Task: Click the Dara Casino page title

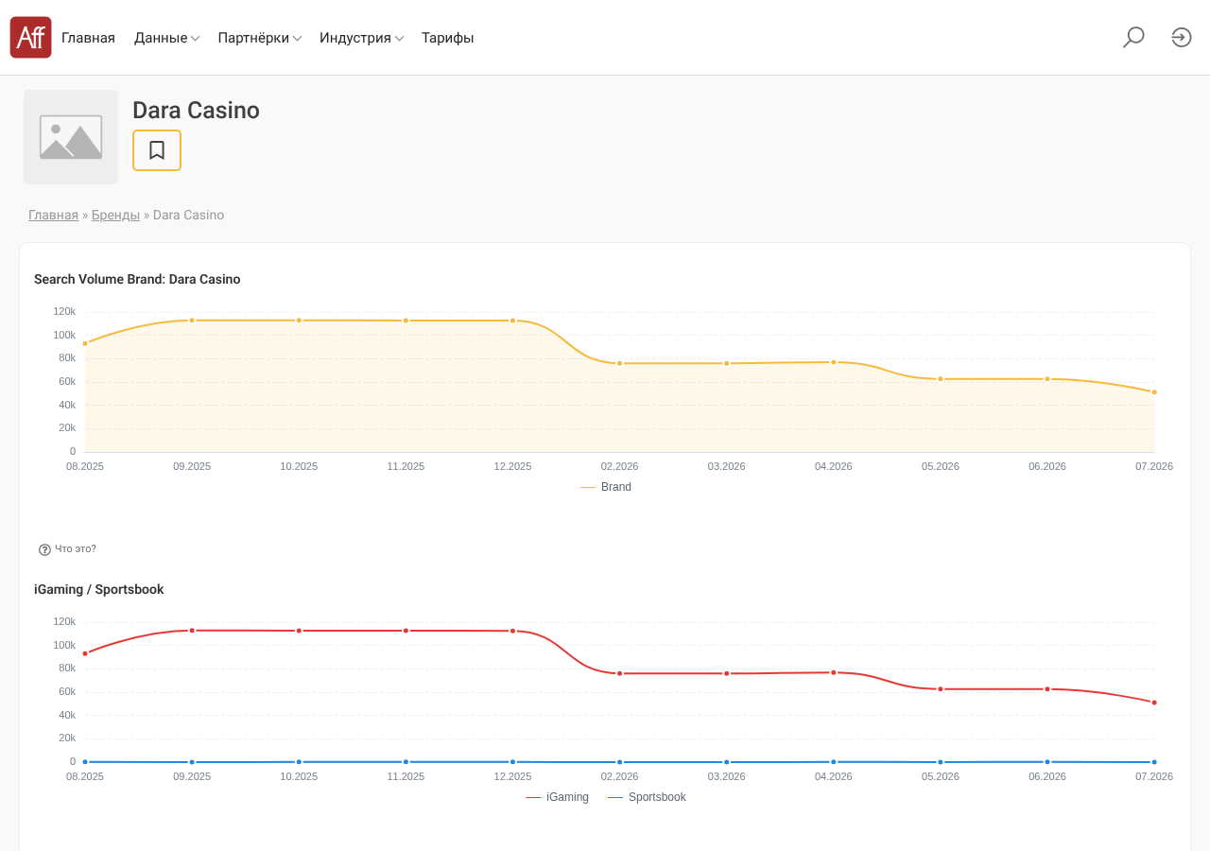Action: 196,111
